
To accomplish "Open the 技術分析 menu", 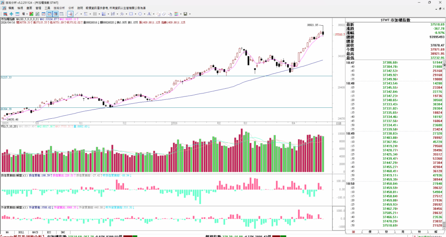I will point(59,8).
